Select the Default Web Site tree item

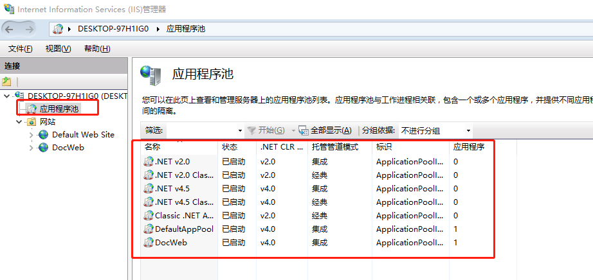[83, 134]
